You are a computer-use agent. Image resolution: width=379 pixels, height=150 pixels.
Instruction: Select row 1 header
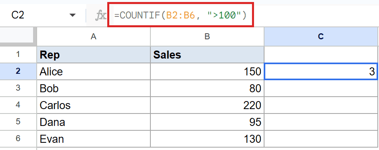point(18,55)
